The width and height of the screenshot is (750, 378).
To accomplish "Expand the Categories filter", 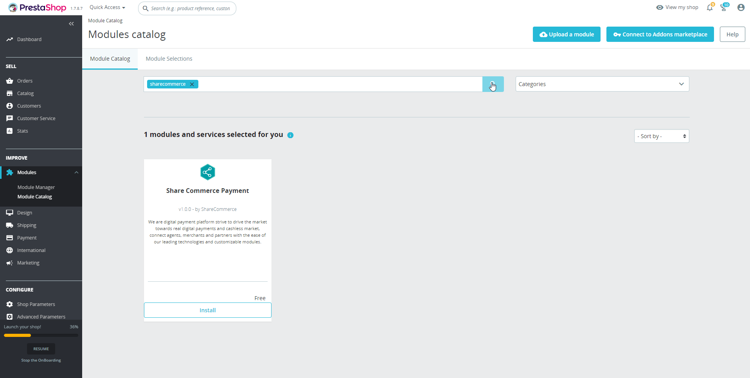I will [x=602, y=84].
